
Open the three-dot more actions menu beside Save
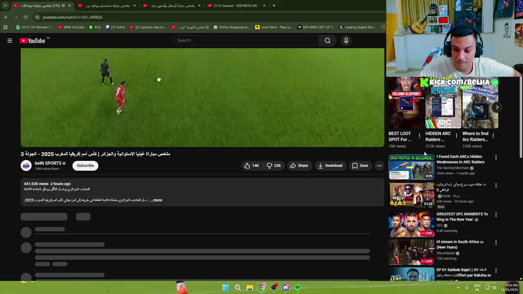pos(380,165)
